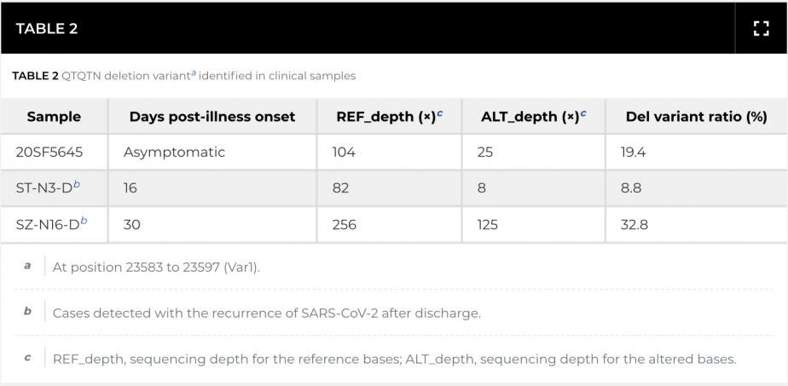Click the Sample column header

tap(54, 117)
